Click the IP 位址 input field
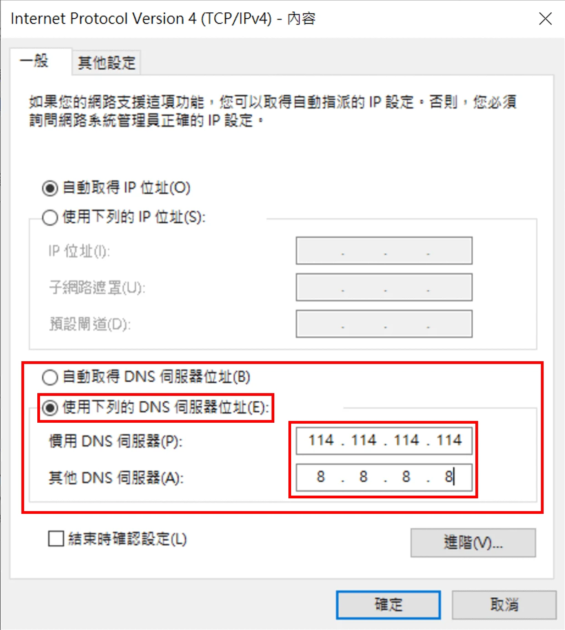This screenshot has height=630, width=565. point(384,251)
